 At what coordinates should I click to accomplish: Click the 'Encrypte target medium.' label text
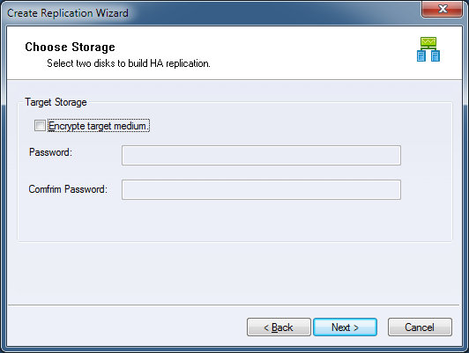click(99, 126)
